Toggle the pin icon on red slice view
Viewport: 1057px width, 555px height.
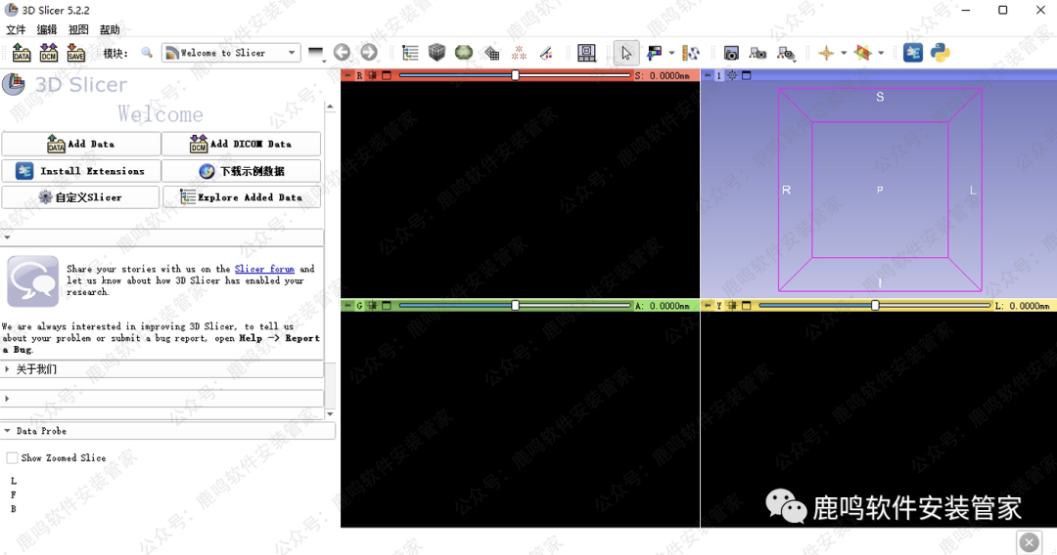click(347, 75)
